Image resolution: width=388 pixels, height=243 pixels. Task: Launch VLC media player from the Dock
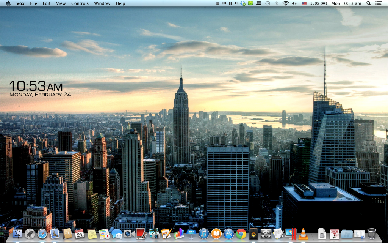[303, 234]
